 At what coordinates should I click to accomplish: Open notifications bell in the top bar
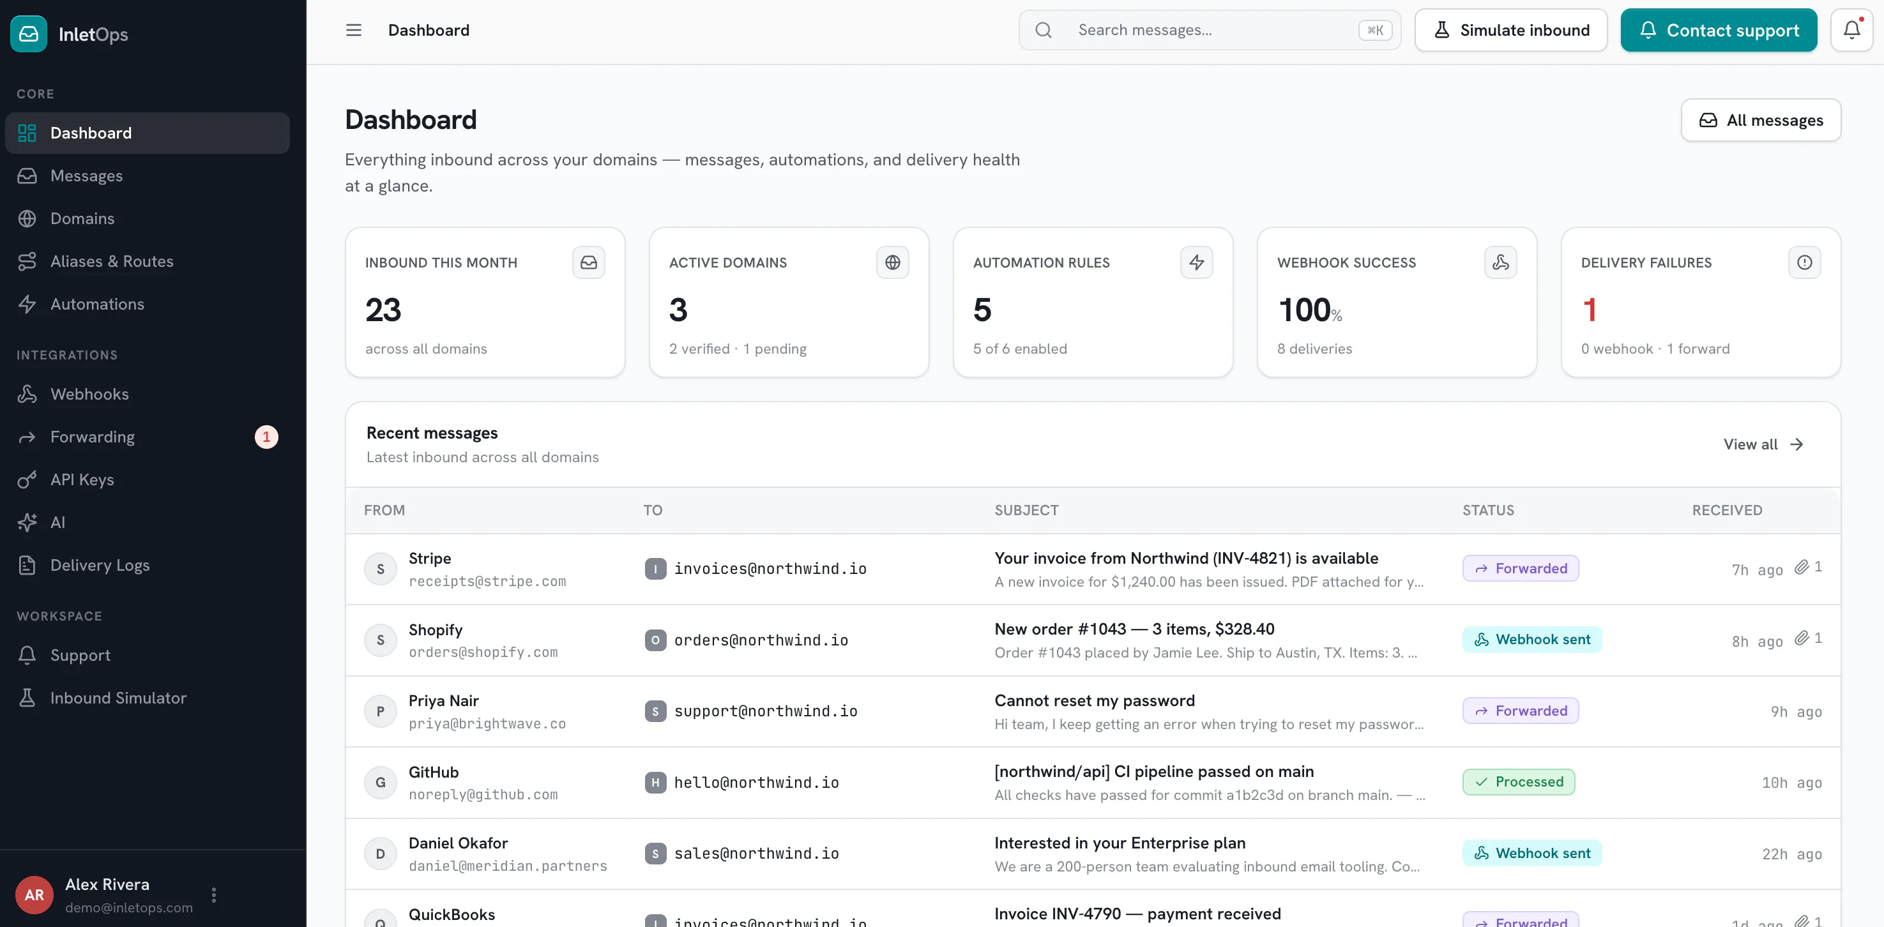[x=1851, y=30]
